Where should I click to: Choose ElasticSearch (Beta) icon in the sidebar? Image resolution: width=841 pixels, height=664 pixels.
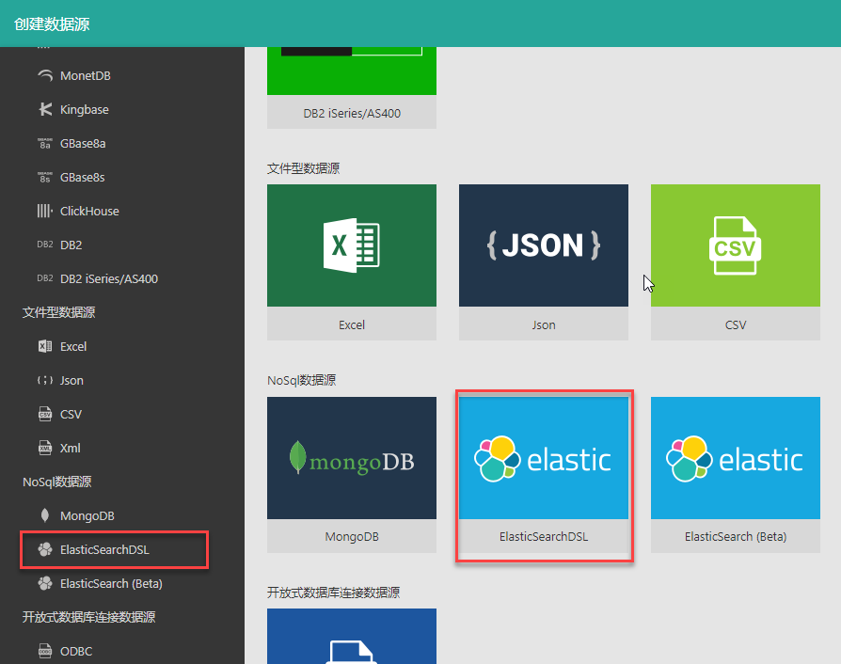pos(45,583)
